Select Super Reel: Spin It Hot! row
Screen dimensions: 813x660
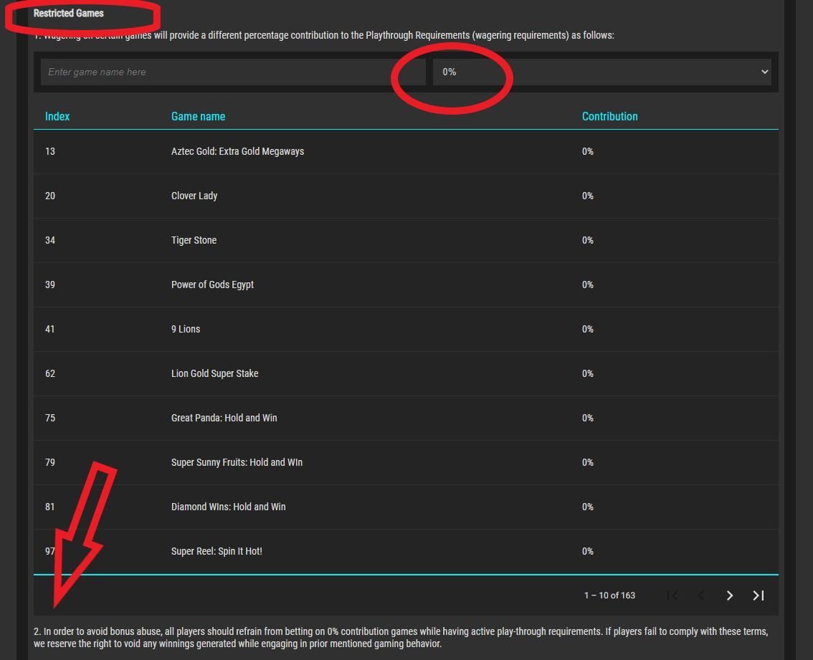[x=217, y=551]
